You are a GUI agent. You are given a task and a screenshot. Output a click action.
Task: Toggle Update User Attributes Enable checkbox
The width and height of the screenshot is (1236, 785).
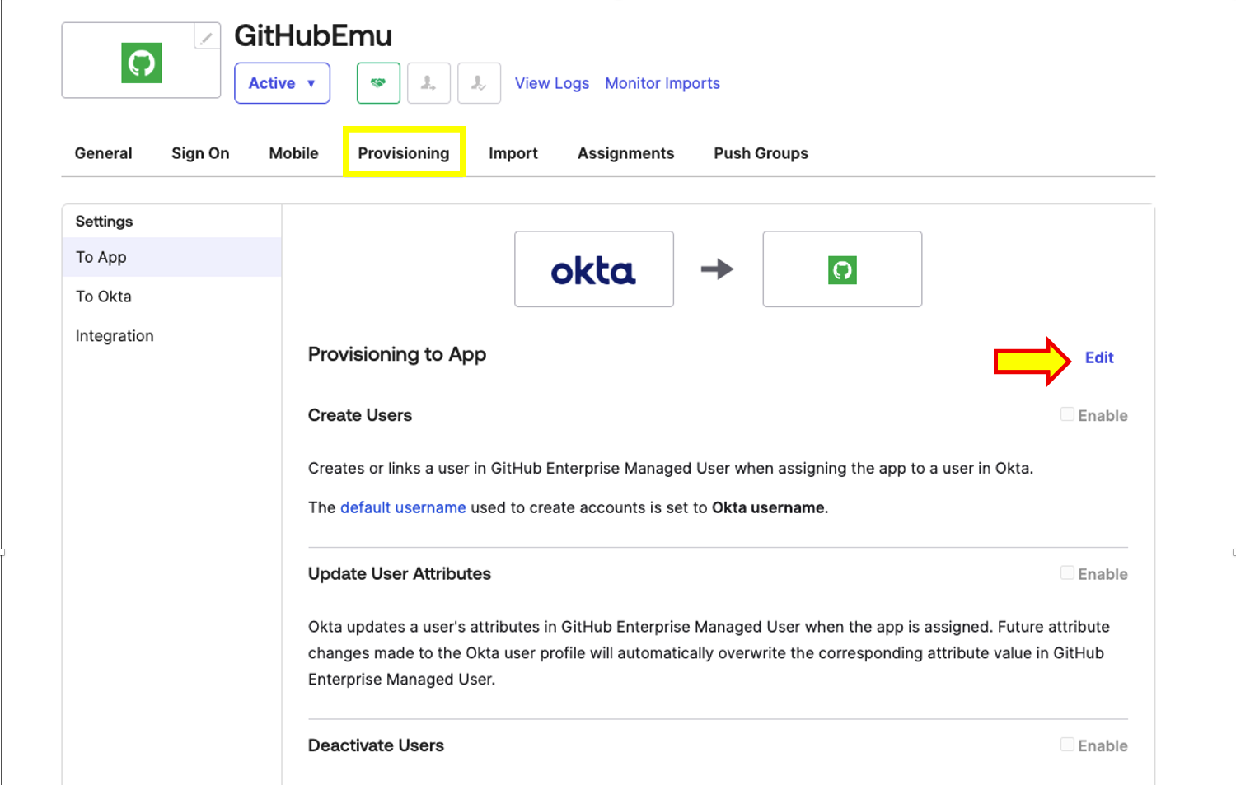[1067, 572]
